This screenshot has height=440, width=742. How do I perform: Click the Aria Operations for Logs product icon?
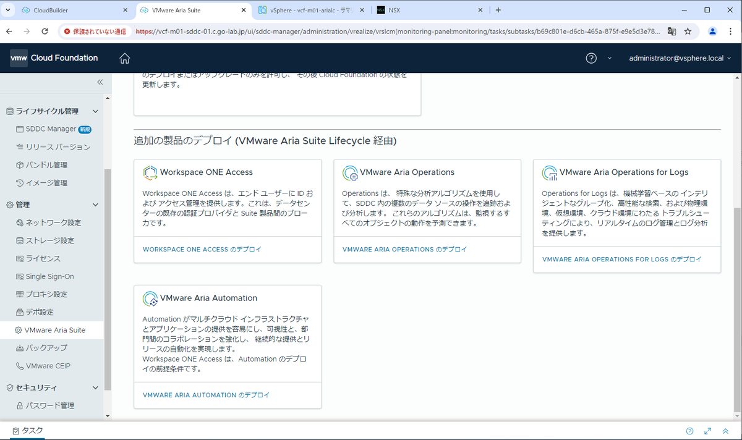point(550,173)
